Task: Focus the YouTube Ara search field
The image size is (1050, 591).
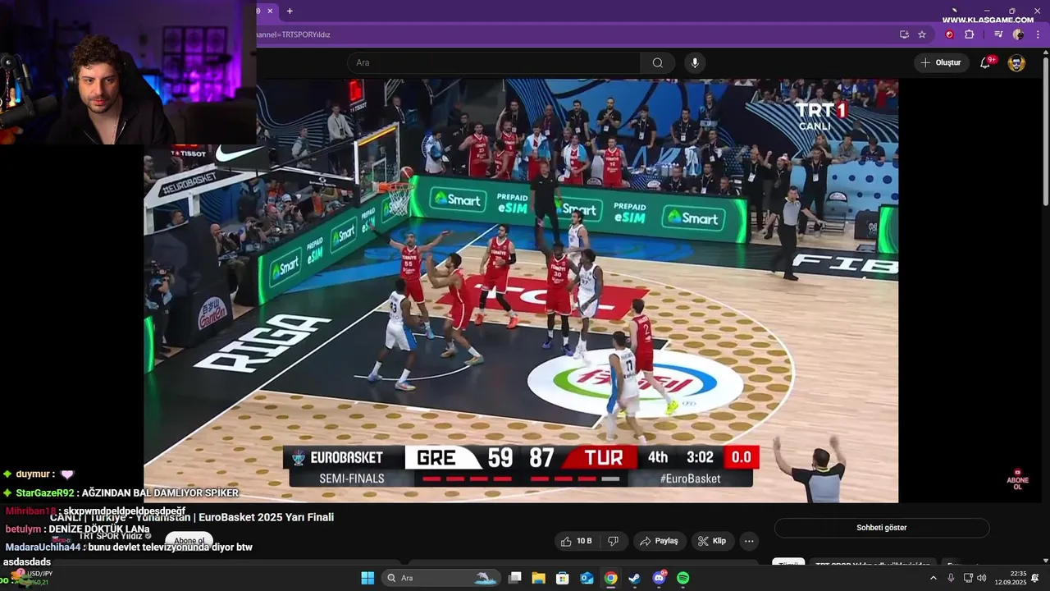Action: (x=494, y=62)
